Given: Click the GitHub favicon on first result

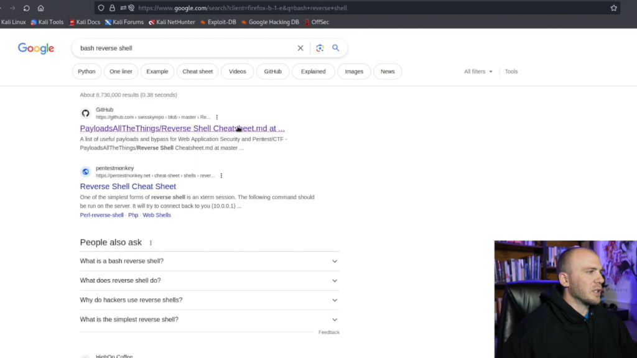Looking at the screenshot, I should (85, 113).
